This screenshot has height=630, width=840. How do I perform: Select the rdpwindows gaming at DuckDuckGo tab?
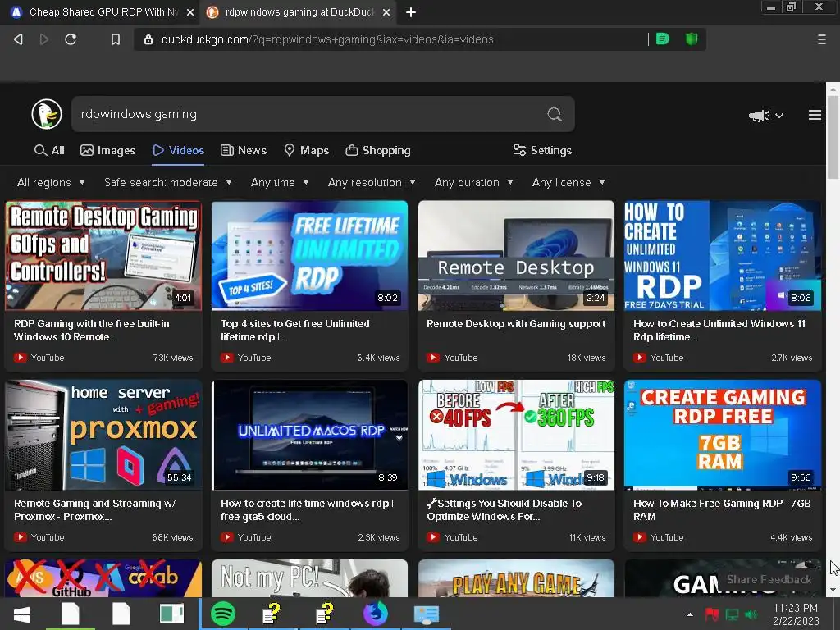coord(298,11)
